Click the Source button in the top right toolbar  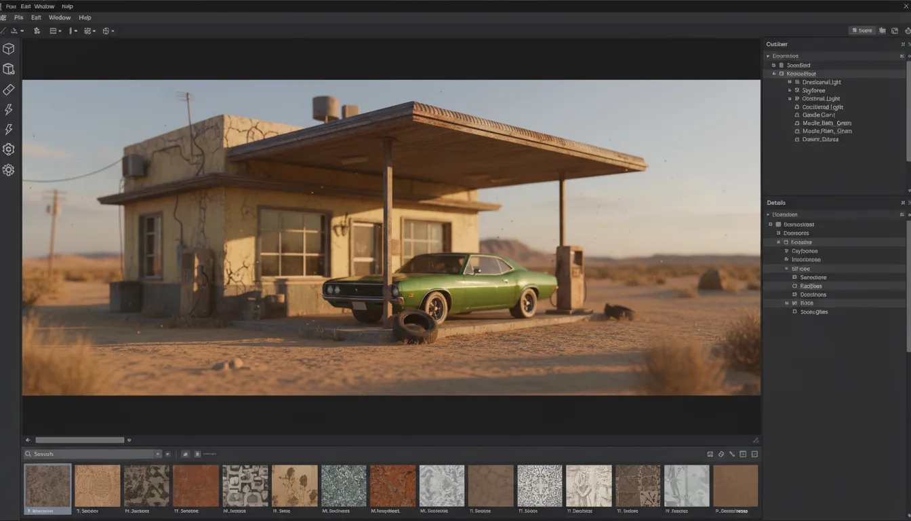pyautogui.click(x=862, y=30)
